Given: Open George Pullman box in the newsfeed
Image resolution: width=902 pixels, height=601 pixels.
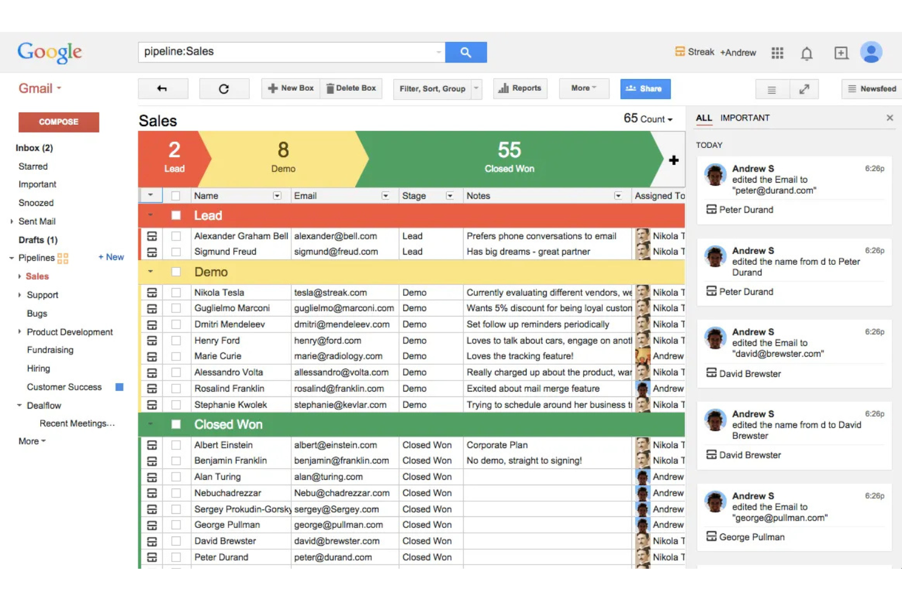Looking at the screenshot, I should point(745,537).
